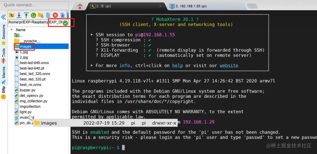Go to parent directory using toolbar icon
Screen dimensions: 317x154
point(12,15)
